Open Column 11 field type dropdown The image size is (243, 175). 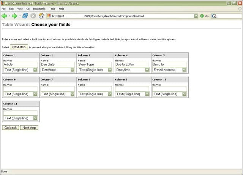20,118
